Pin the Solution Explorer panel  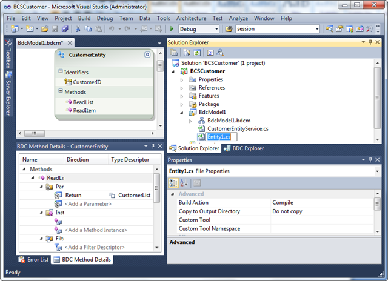(370, 42)
